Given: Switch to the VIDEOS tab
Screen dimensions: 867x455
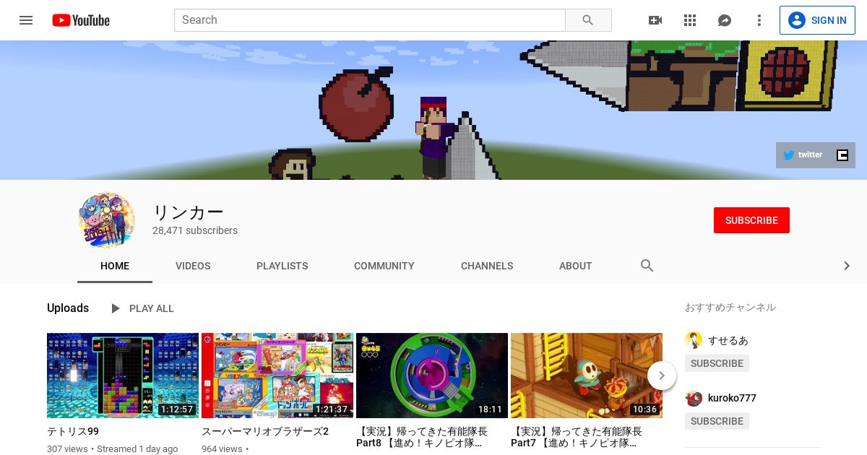Looking at the screenshot, I should coord(193,266).
